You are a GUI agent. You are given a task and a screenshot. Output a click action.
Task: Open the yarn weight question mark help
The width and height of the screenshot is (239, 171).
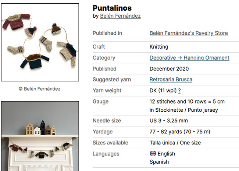point(179,91)
